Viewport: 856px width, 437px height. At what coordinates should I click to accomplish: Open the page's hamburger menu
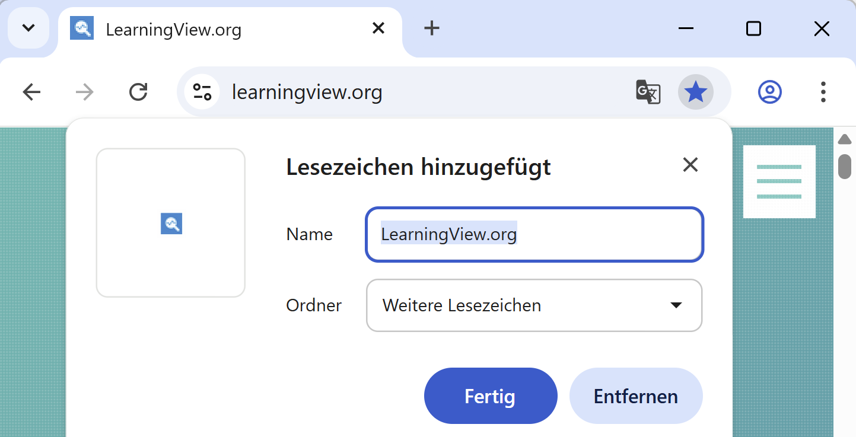click(x=779, y=181)
